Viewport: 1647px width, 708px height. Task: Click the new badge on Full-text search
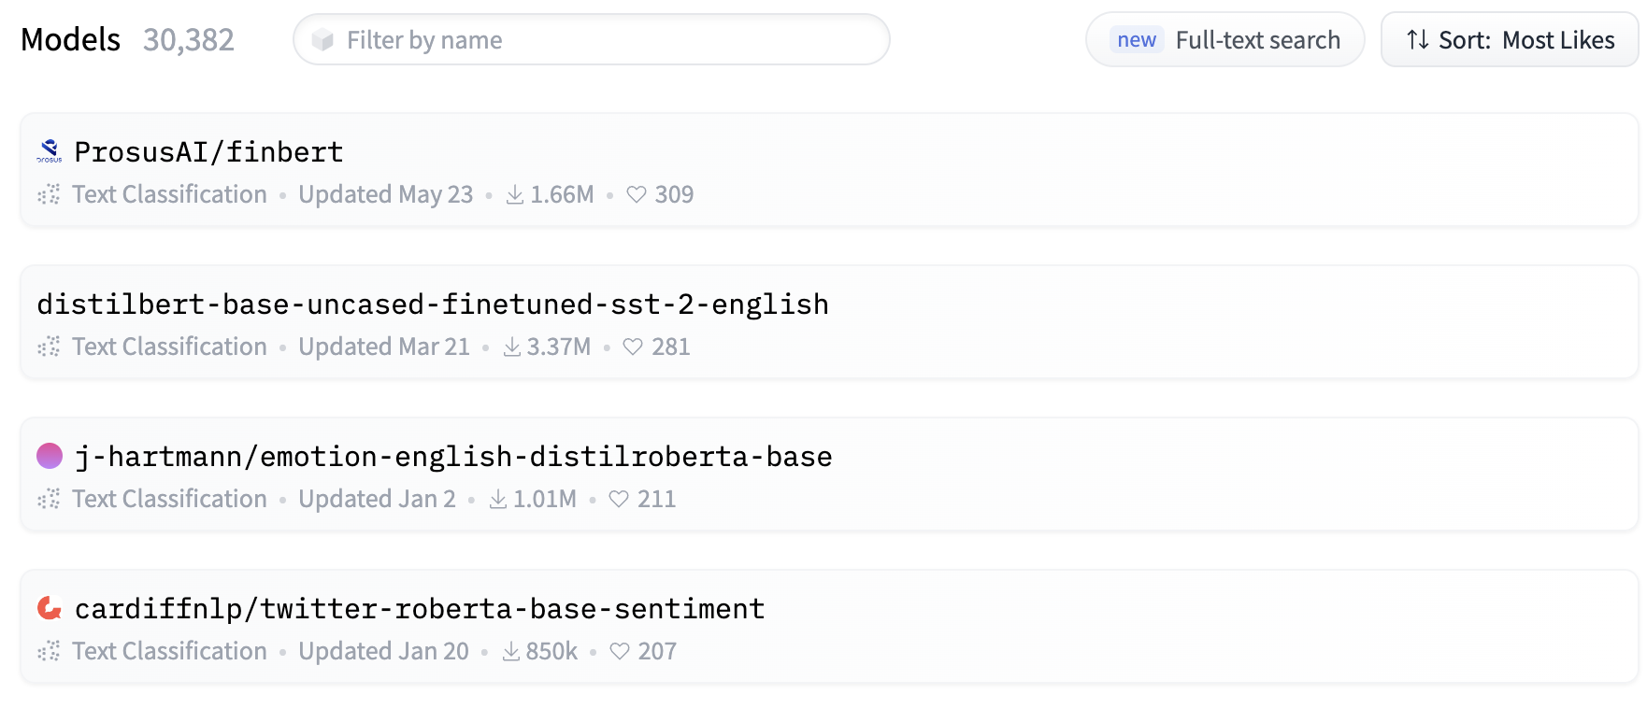tap(1137, 39)
